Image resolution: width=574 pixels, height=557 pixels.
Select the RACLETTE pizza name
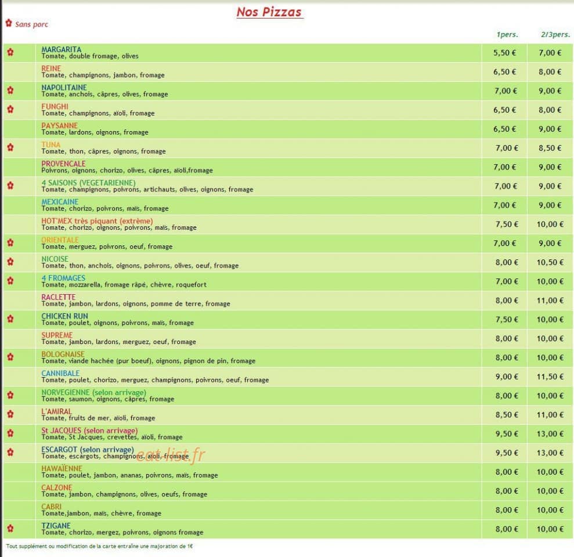pyautogui.click(x=58, y=296)
